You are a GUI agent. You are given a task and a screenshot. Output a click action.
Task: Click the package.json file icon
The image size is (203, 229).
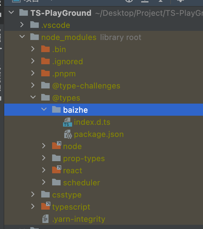tap(68, 134)
